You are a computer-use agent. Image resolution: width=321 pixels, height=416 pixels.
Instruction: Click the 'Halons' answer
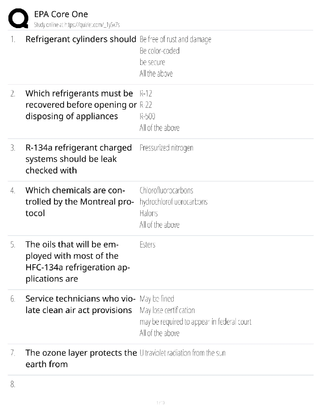coord(148,213)
